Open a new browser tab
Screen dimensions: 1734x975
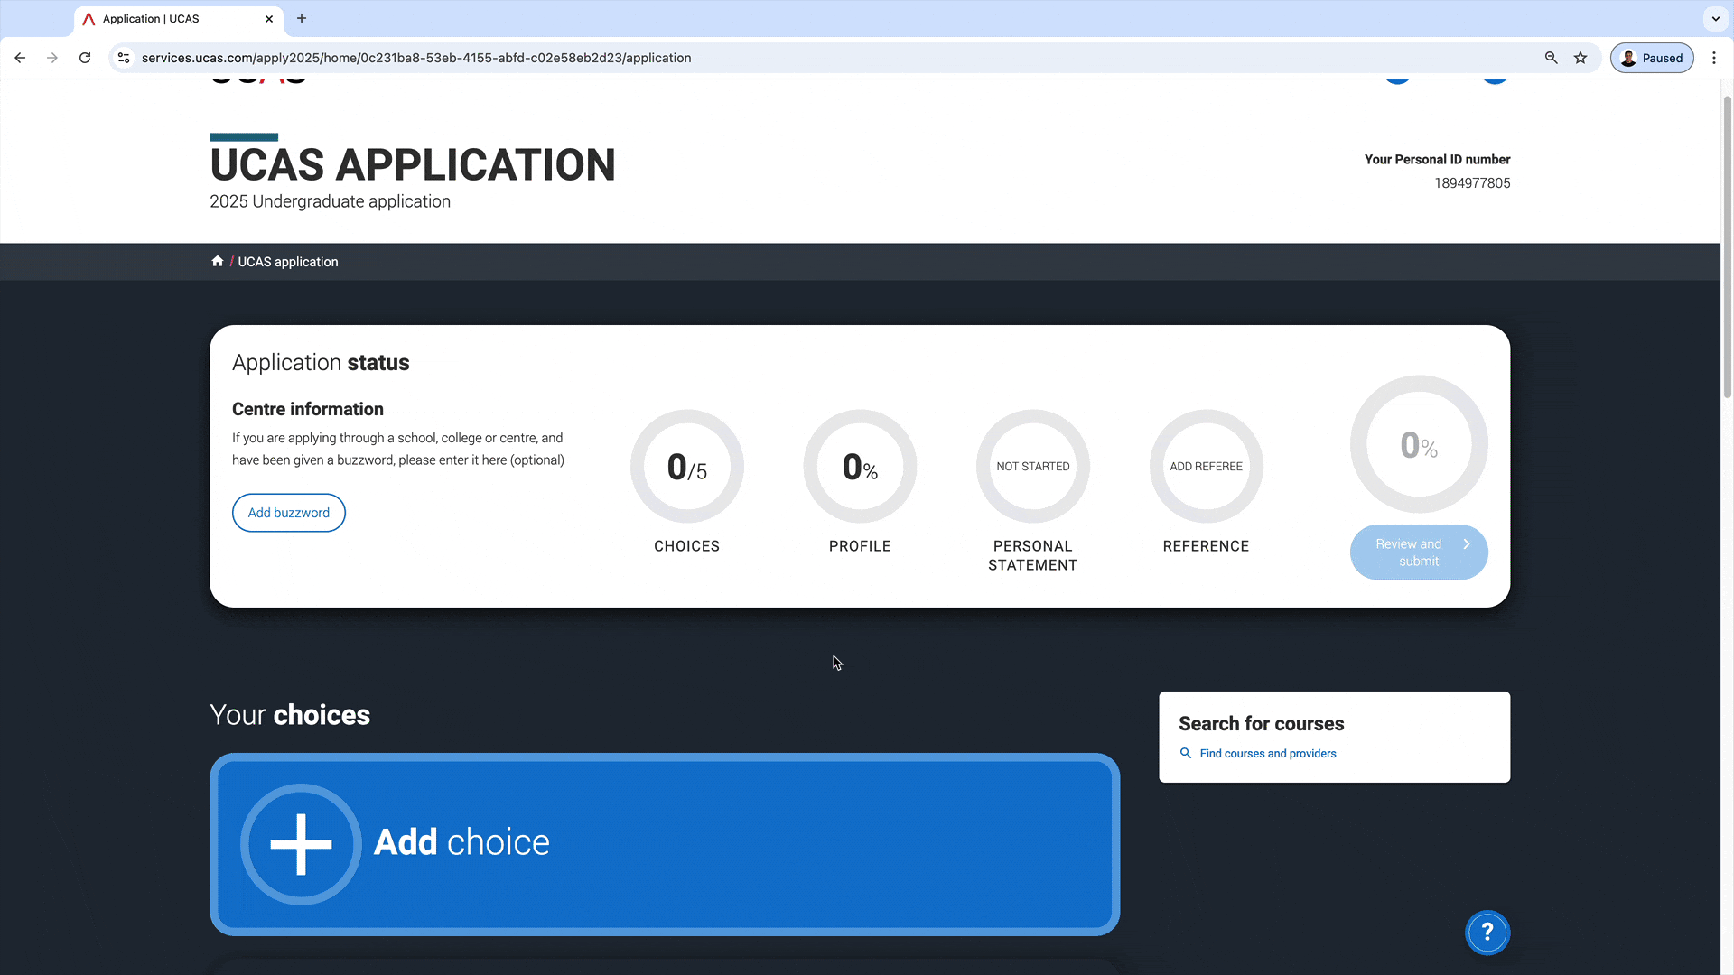pos(302,18)
